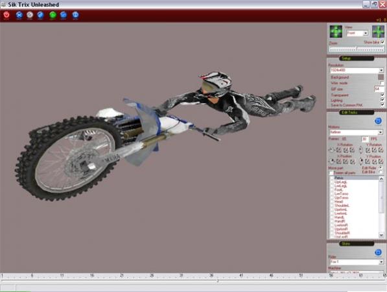Click section header above Rider dropdown
This screenshot has height=292, width=387.
pos(357,243)
